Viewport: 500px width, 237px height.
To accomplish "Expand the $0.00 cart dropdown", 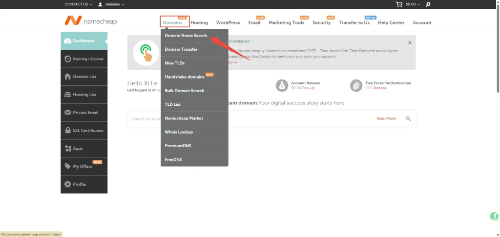I will [x=413, y=4].
